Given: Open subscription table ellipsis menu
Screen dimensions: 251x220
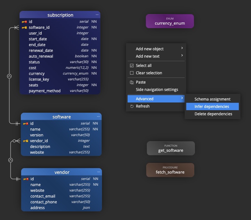Looking at the screenshot, I should pyautogui.click(x=97, y=14).
